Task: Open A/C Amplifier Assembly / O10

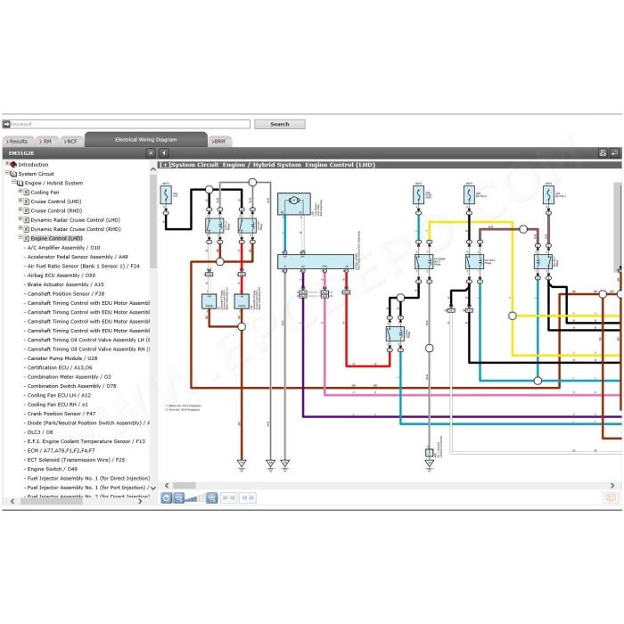Action: click(63, 248)
